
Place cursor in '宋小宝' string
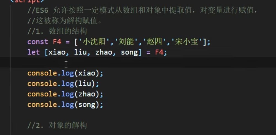tap(186, 42)
